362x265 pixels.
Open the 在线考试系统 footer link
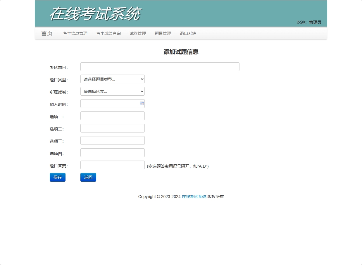(x=193, y=197)
